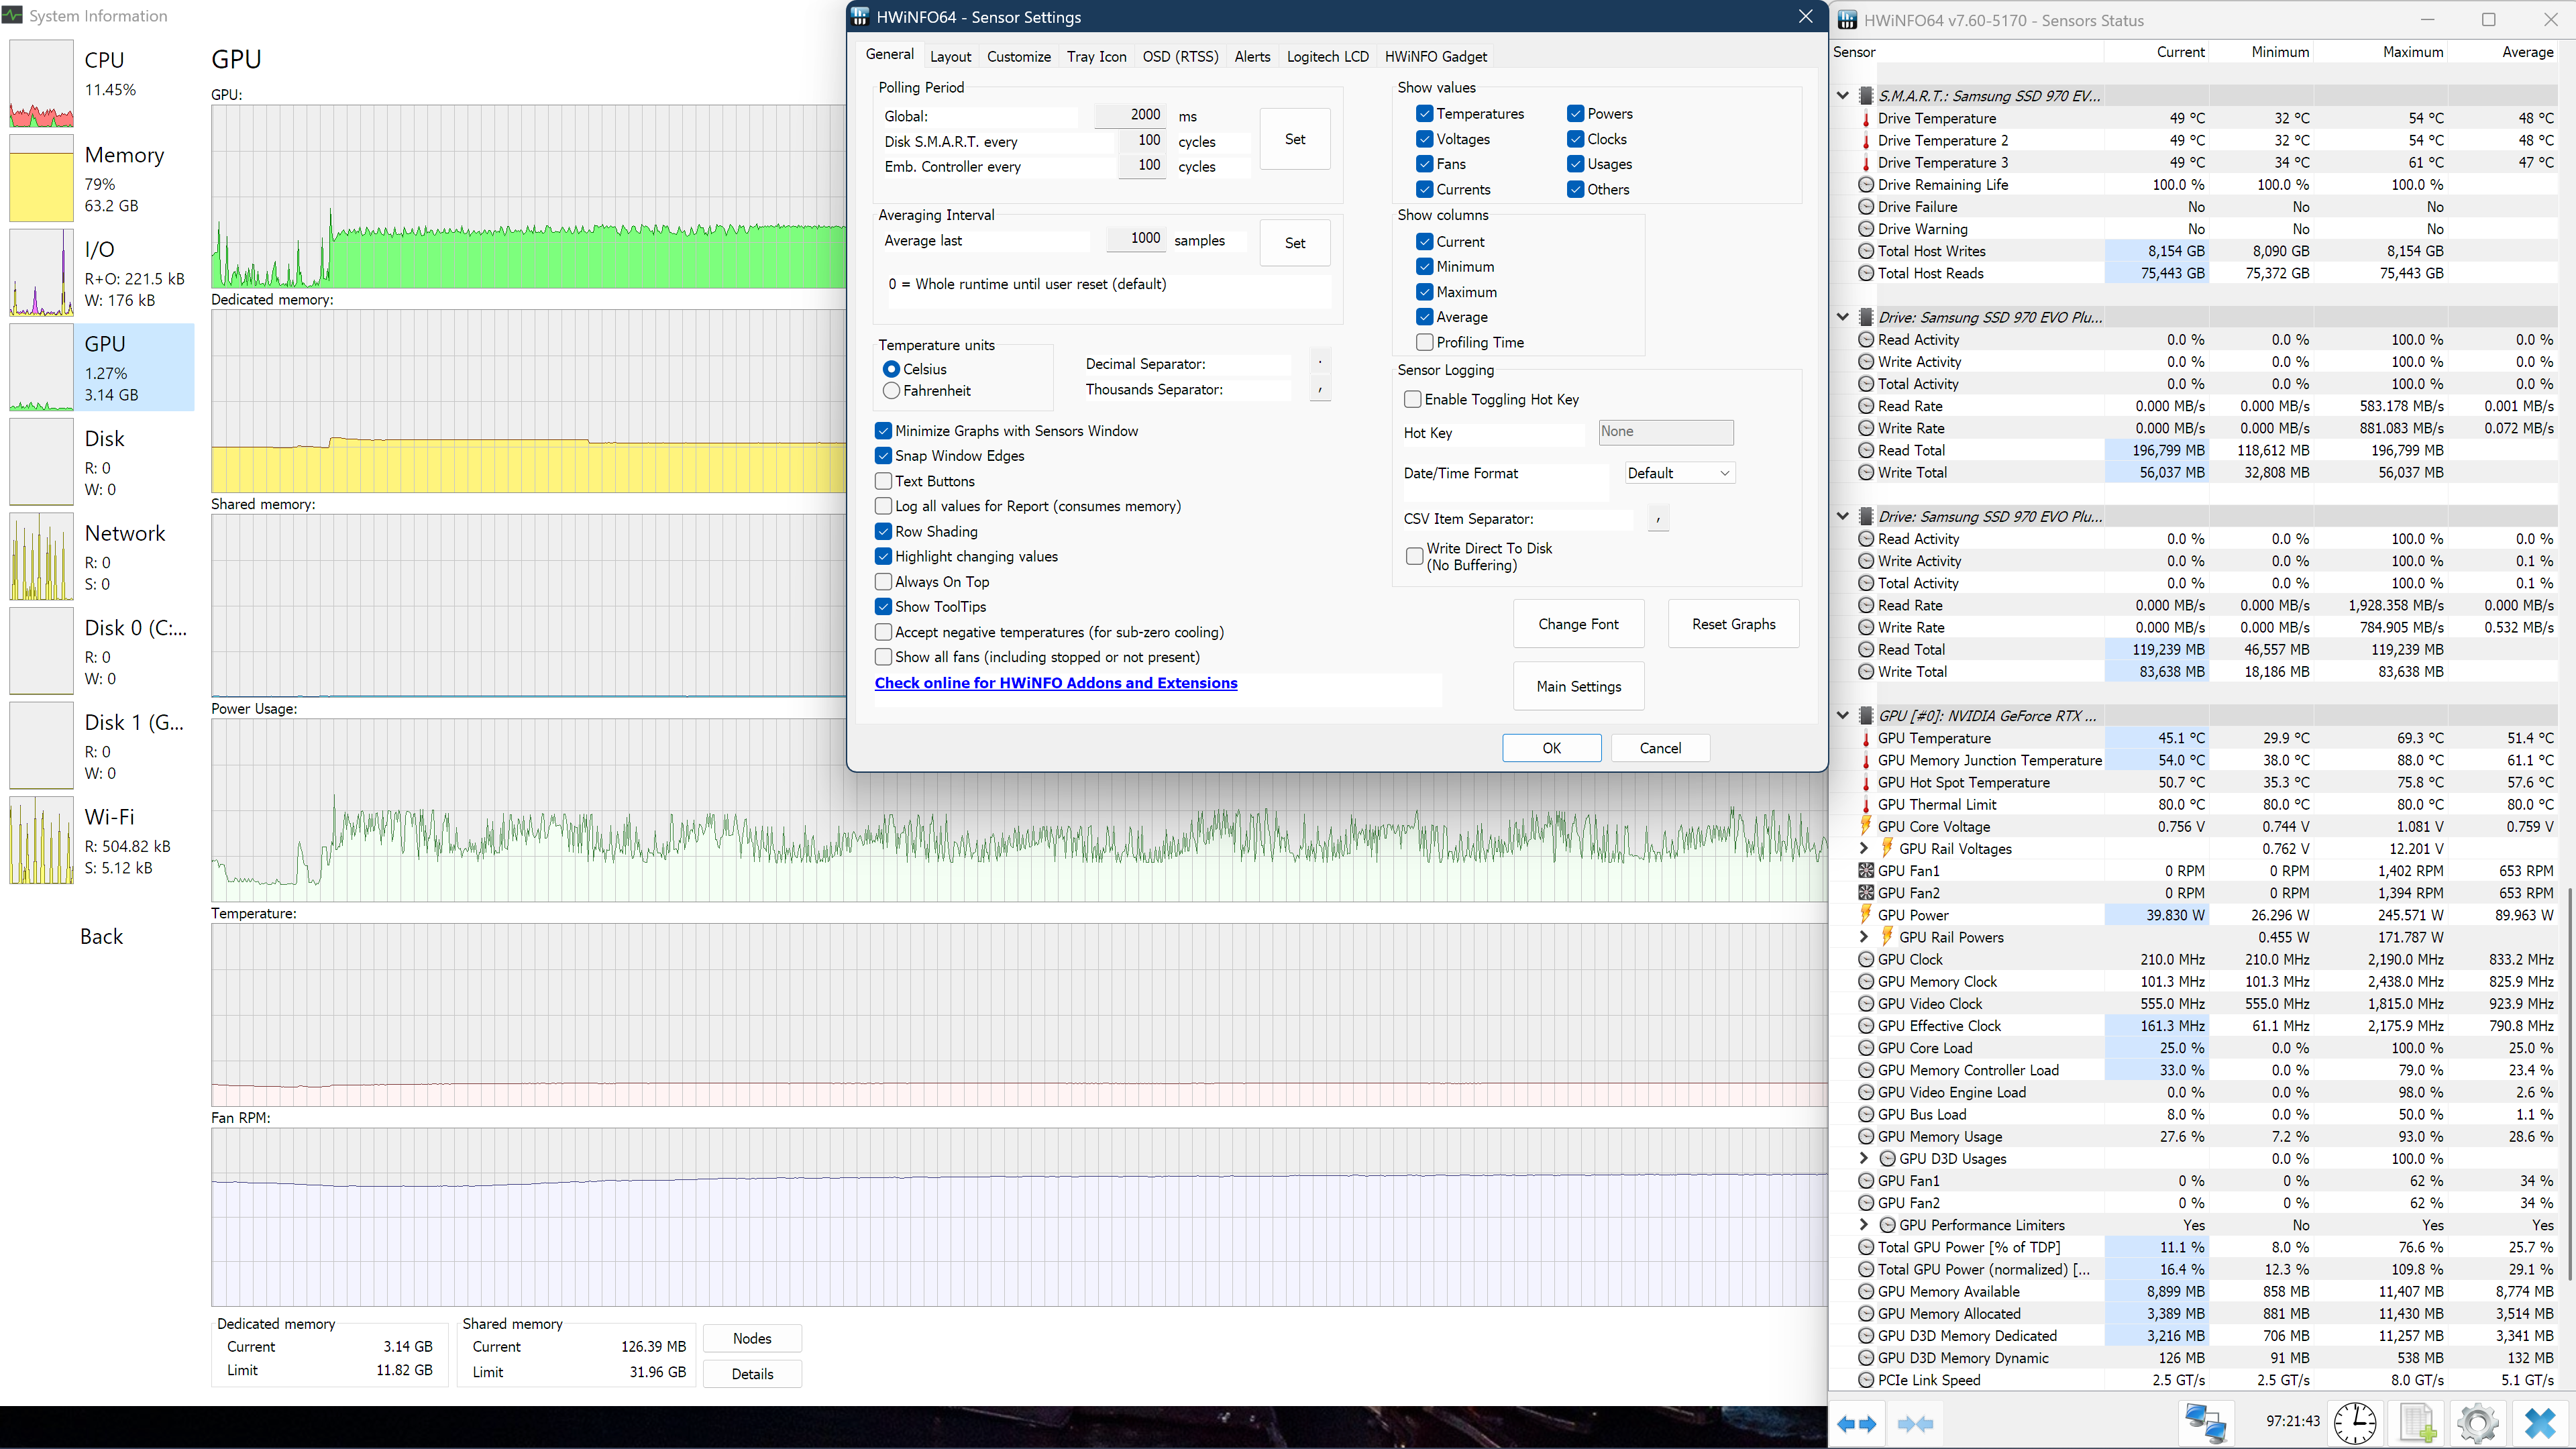The image size is (2576, 1449).
Task: Click Drive Remaining Life circle icon
Action: (x=1866, y=184)
